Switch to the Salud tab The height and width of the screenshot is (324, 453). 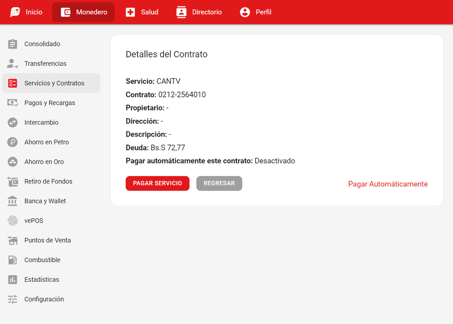(142, 12)
